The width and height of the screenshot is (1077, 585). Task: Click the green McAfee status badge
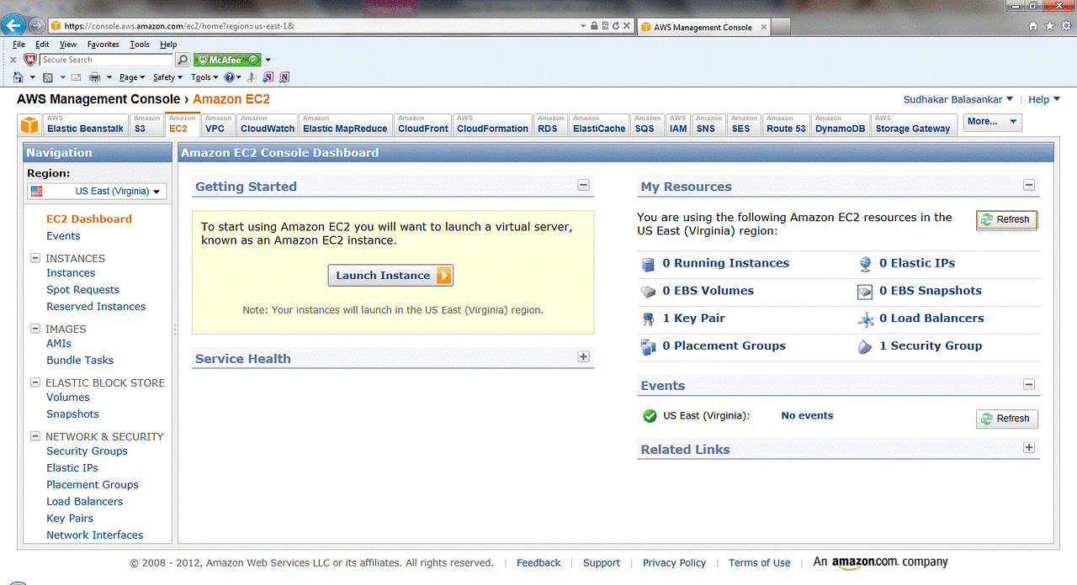[226, 60]
